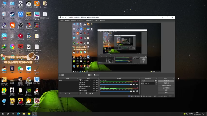Select the Recycle Bin desktop icon
Image resolution: width=207 pixels, height=116 pixels.
[4, 15]
